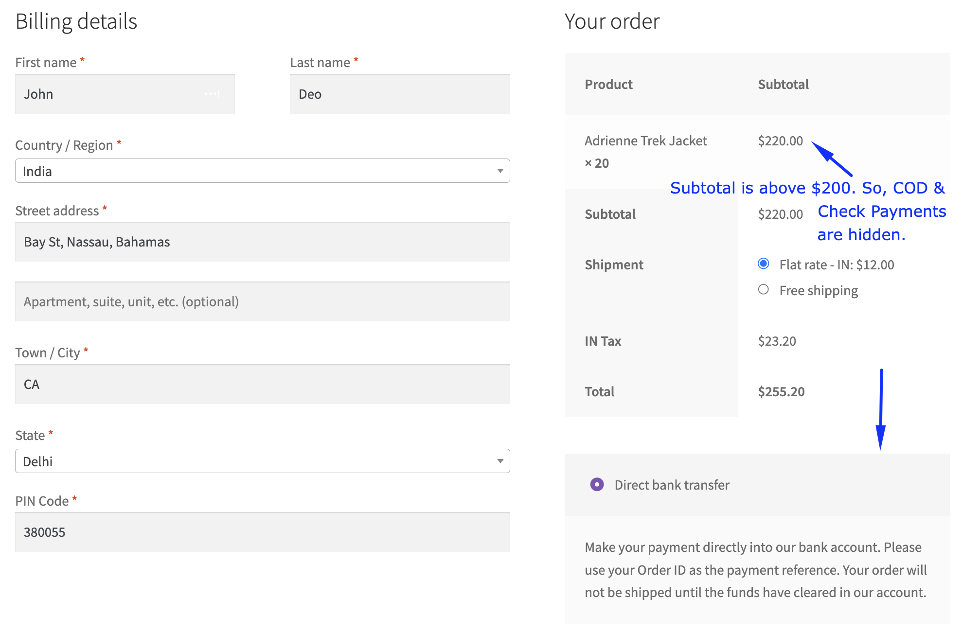Click the Street address input field
Image resolution: width=962 pixels, height=635 pixels.
pyautogui.click(x=262, y=242)
